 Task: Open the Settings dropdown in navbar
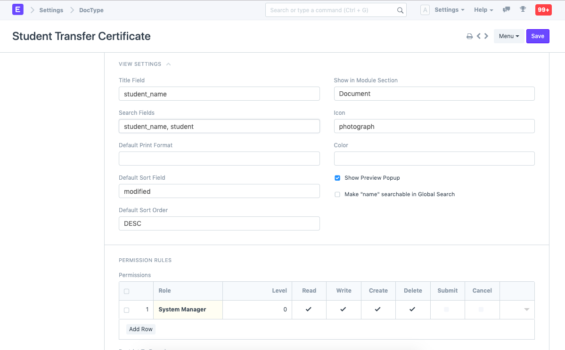click(449, 10)
